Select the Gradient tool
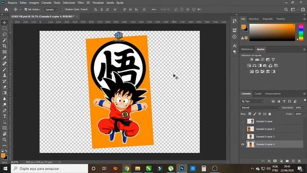Viewport: 307px width, 173px height. (x=4, y=93)
